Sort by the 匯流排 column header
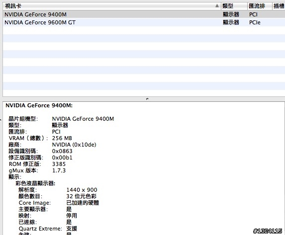Viewport: 285px width, 235px height. (x=260, y=6)
